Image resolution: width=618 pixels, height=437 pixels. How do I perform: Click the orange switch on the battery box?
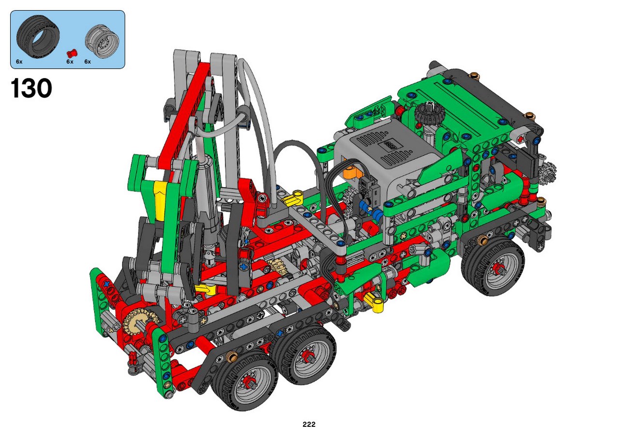(354, 171)
